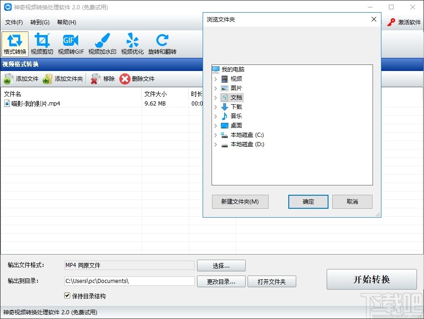Open the 视频优化 optimization tool
Screen dimensions: 424x319
[132, 43]
